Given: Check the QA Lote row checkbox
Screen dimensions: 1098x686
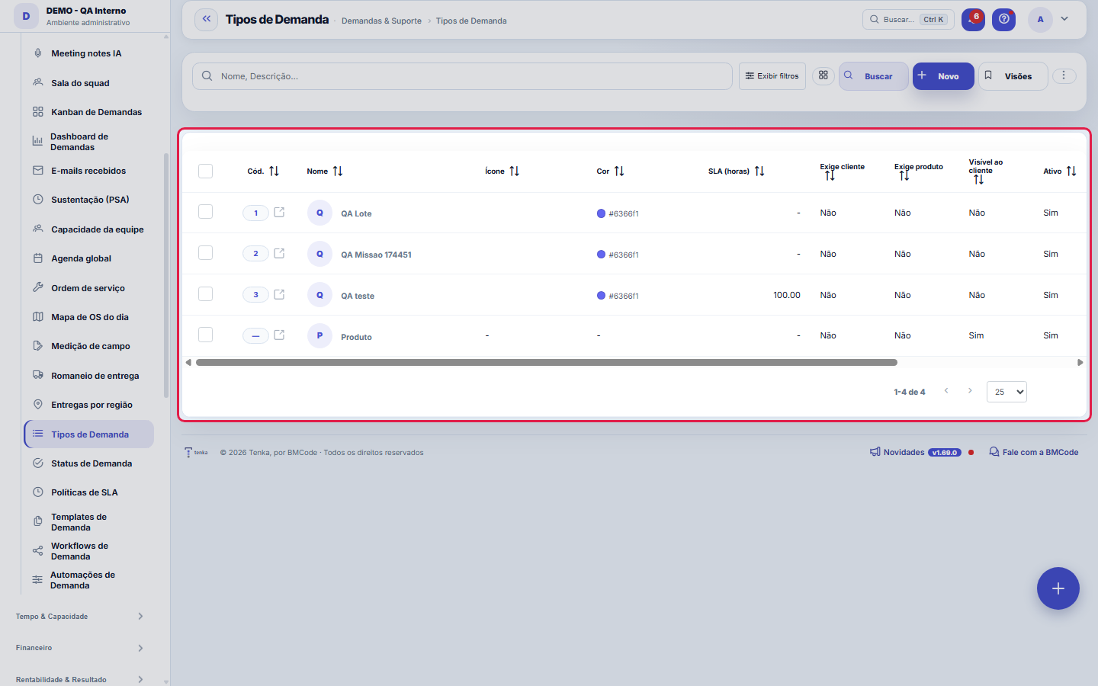Looking at the screenshot, I should (205, 212).
